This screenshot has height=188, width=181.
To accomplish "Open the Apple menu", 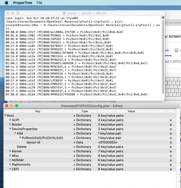I will click(x=7, y=3).
